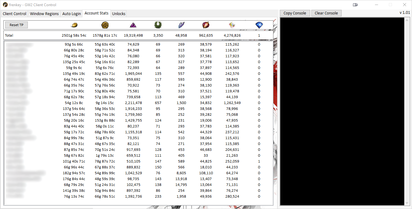Click the window layout icon in title bar
The width and height of the screenshot is (412, 209).
pos(356,5)
